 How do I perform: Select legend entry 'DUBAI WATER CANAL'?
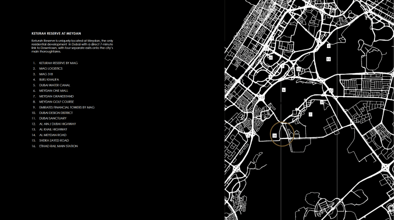pyautogui.click(x=55, y=85)
